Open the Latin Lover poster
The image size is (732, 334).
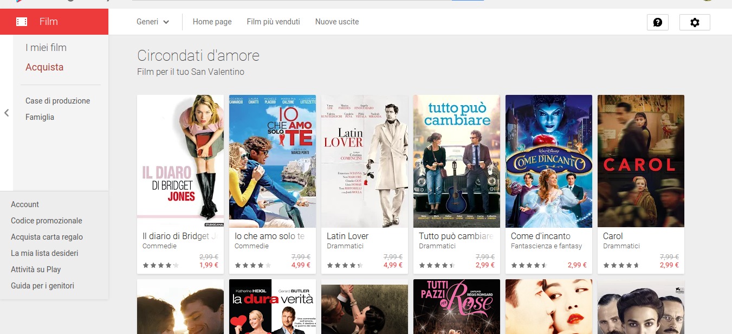coord(365,161)
